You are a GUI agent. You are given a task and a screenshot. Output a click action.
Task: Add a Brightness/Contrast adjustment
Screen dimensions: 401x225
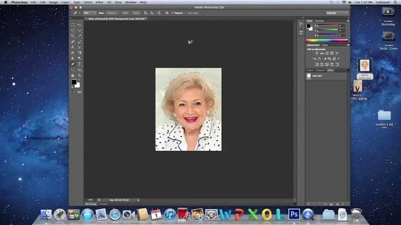(317, 53)
